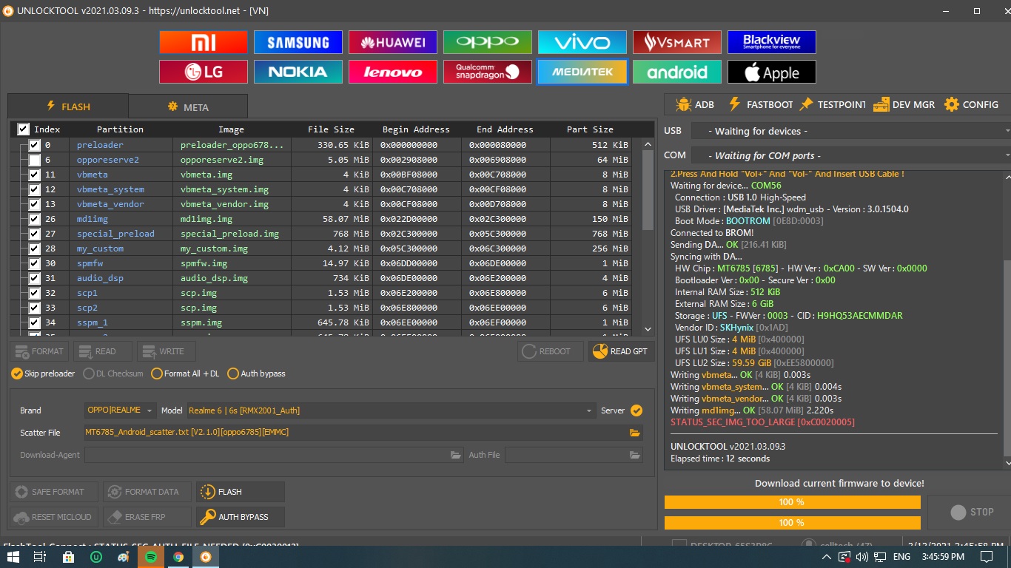Click the partition table vertical scrollbar
The height and width of the screenshot is (568, 1011).
[648, 237]
